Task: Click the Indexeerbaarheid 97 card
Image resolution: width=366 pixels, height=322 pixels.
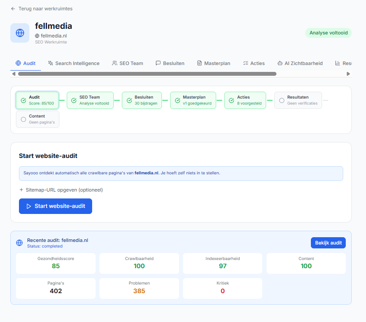Action: 223,263
